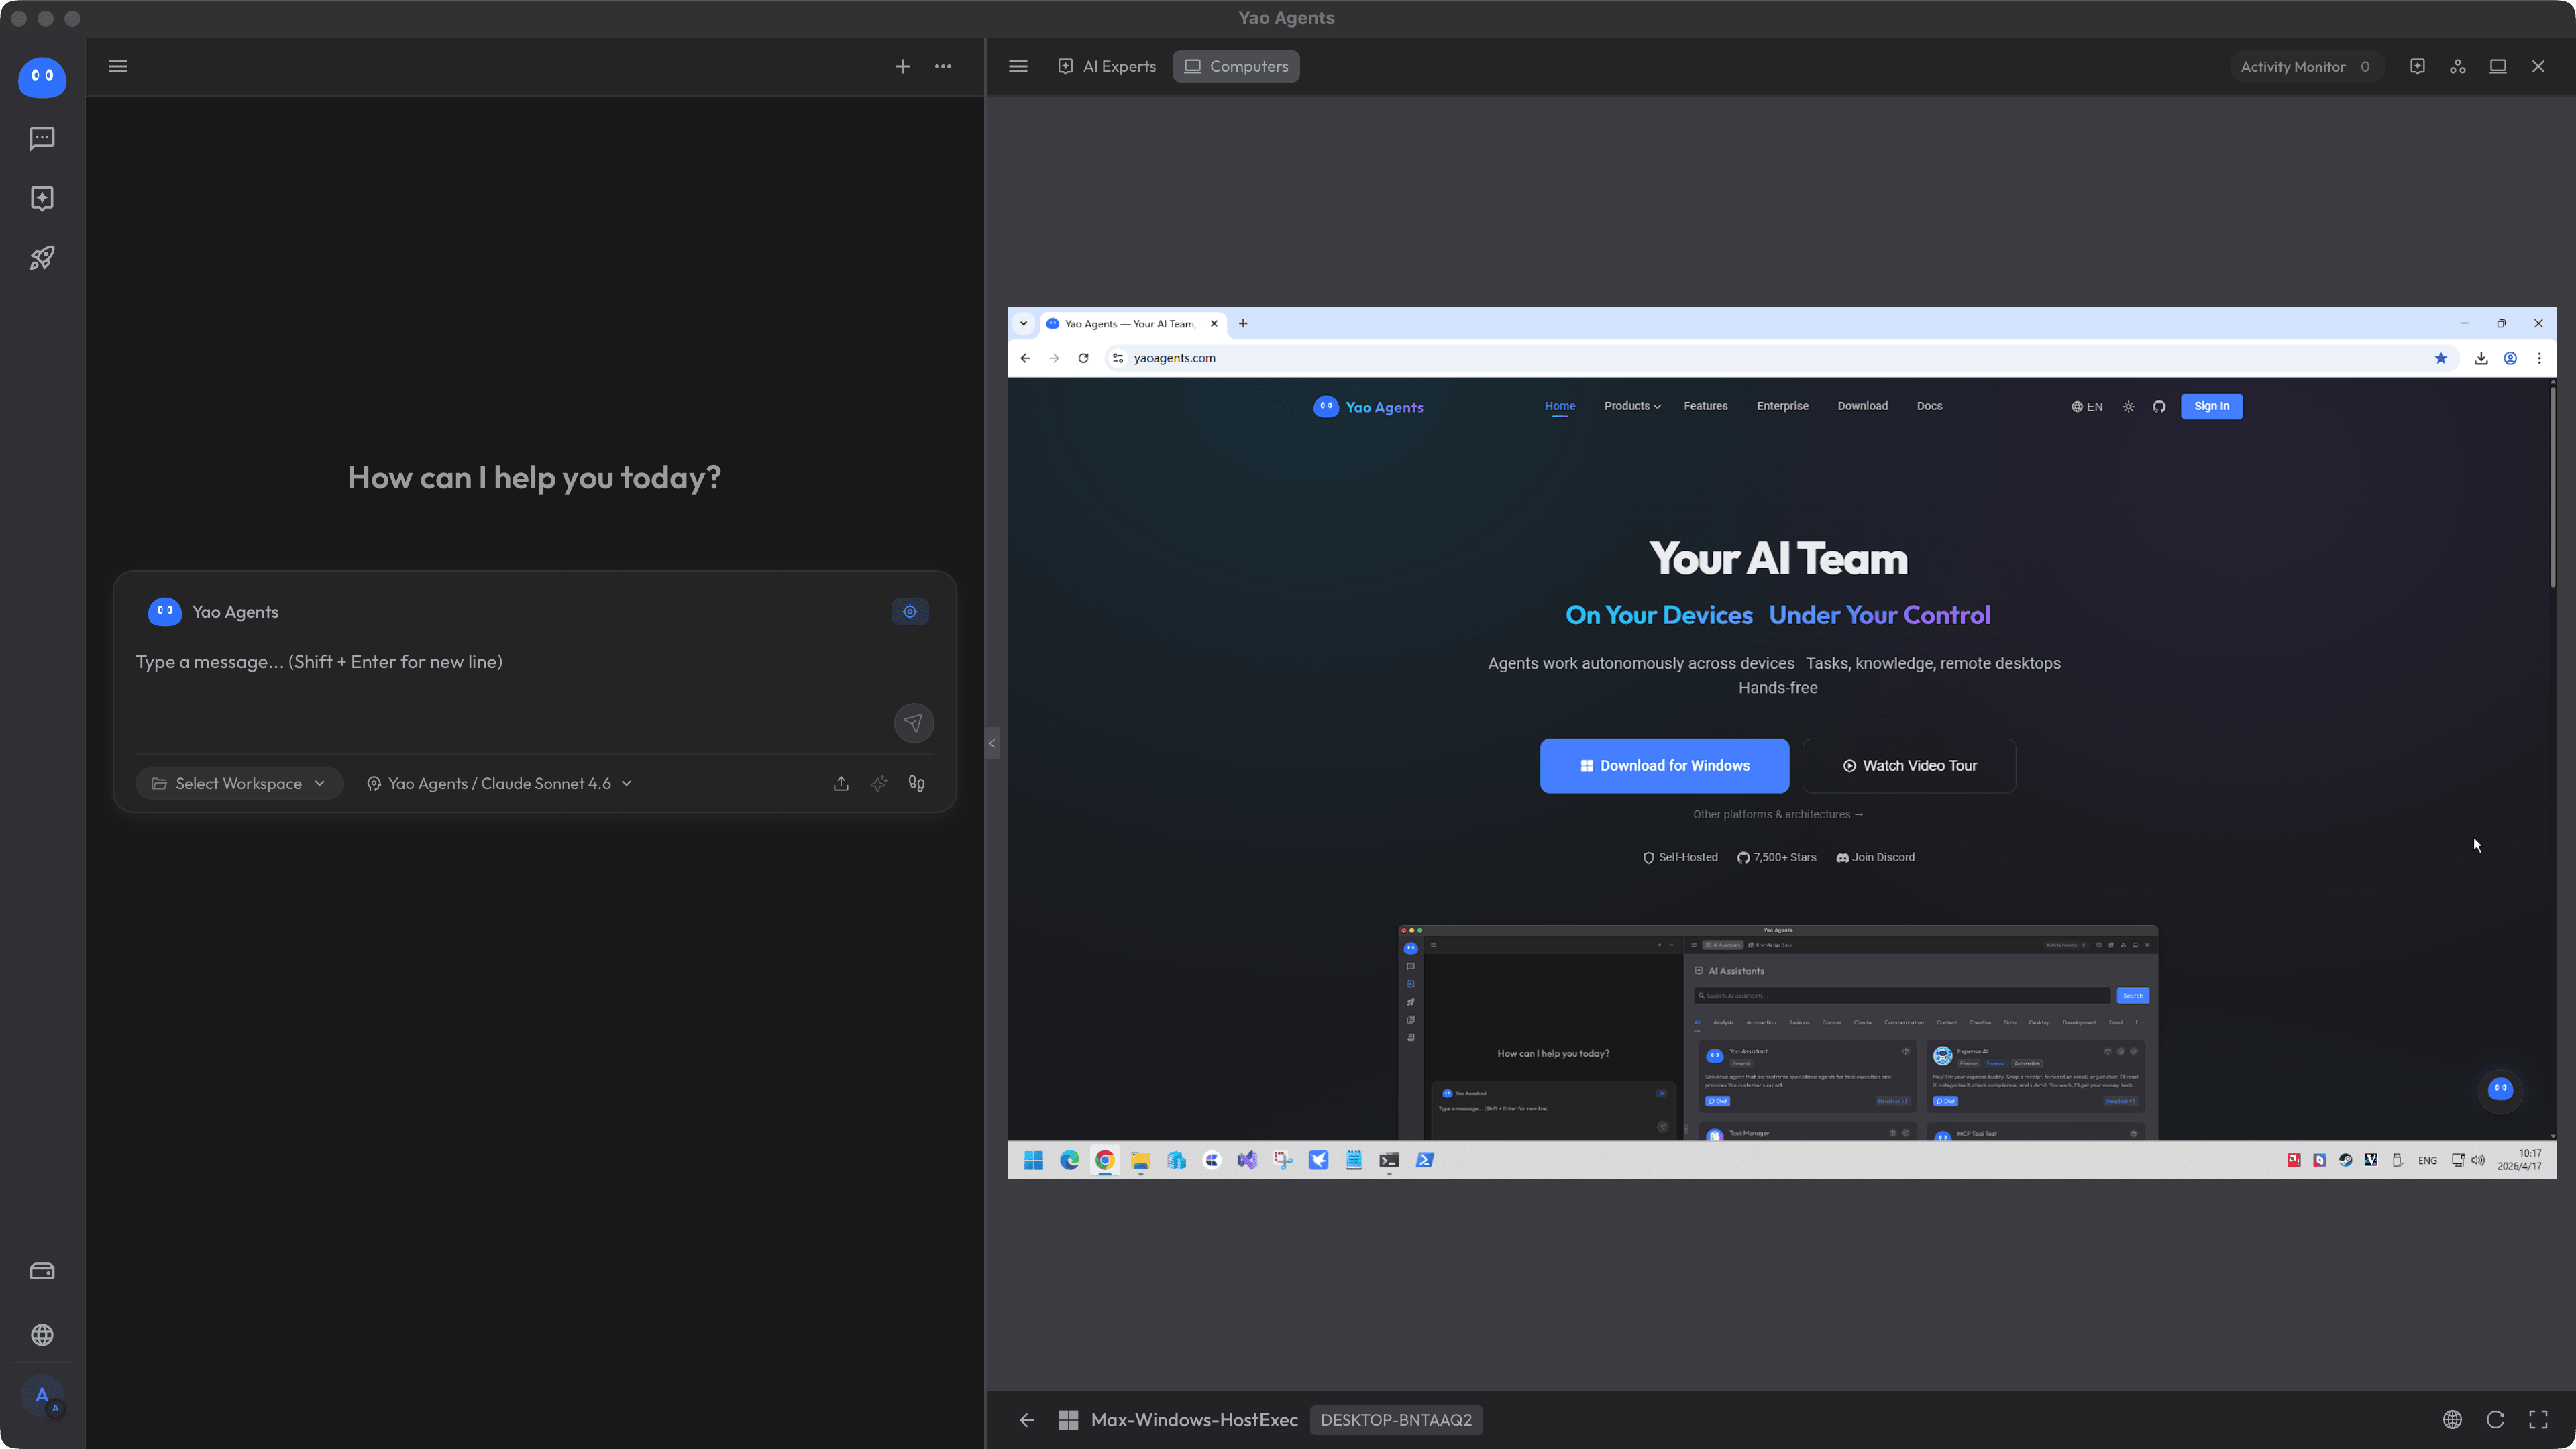Image resolution: width=2576 pixels, height=1449 pixels.
Task: Click the Yao Agents logo in the sidebar
Action: pyautogui.click(x=42, y=77)
